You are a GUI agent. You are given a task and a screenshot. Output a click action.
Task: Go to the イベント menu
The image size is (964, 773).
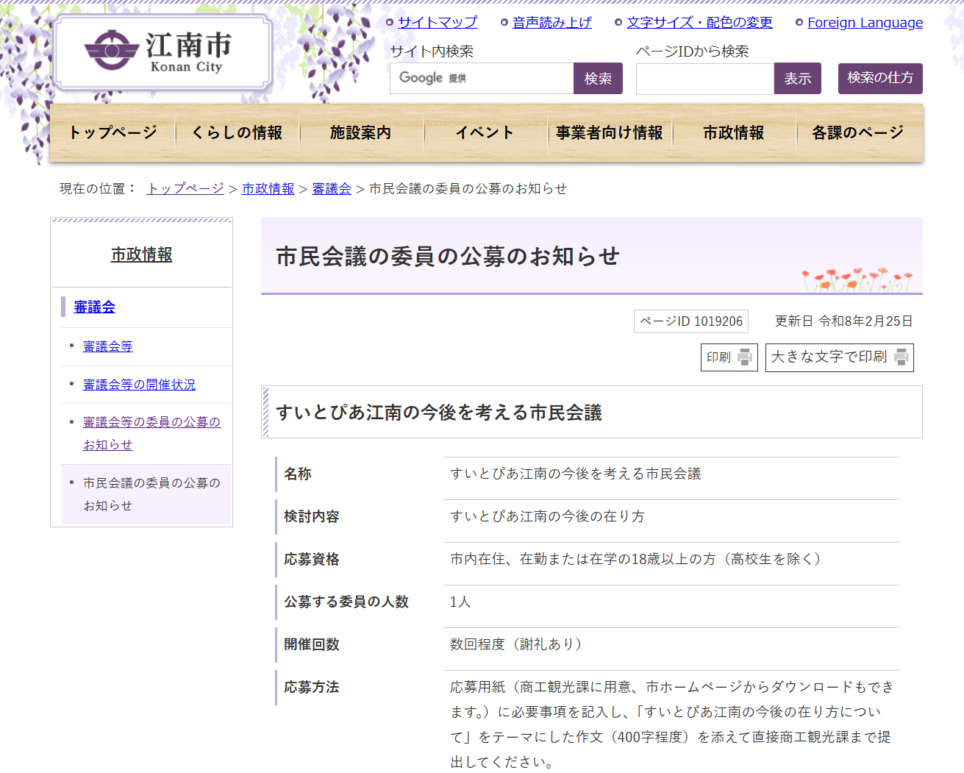click(x=485, y=133)
